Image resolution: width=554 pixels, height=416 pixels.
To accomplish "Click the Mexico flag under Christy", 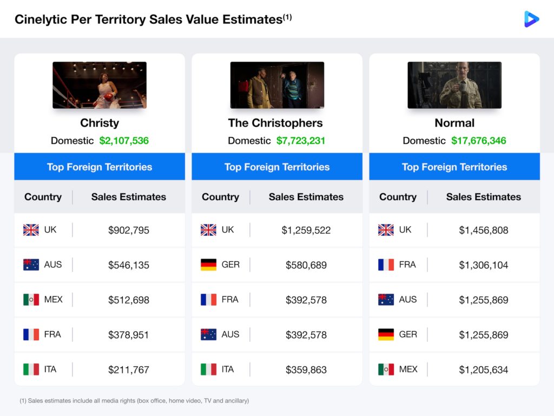I will (31, 300).
